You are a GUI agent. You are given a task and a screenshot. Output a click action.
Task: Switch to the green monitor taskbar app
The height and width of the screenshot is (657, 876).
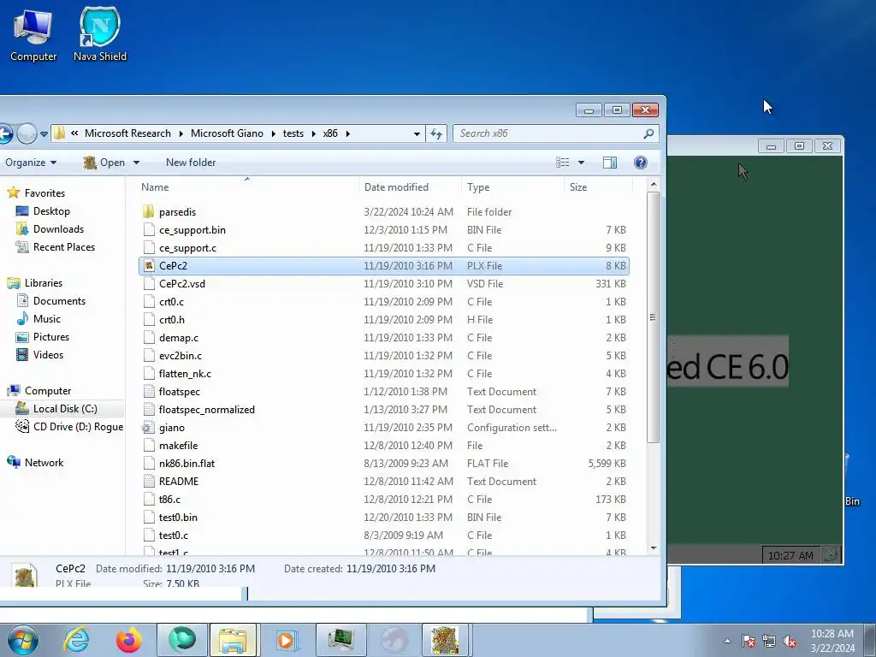[x=340, y=640]
